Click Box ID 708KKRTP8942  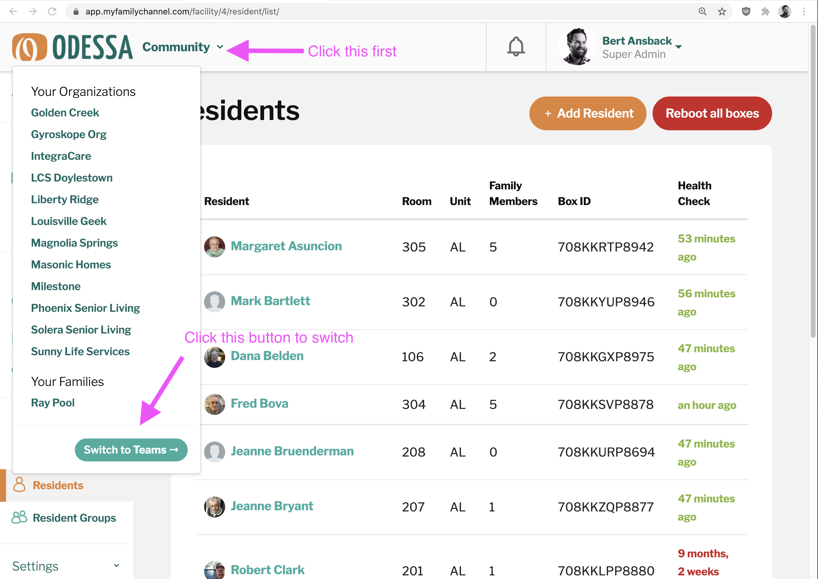coord(606,247)
